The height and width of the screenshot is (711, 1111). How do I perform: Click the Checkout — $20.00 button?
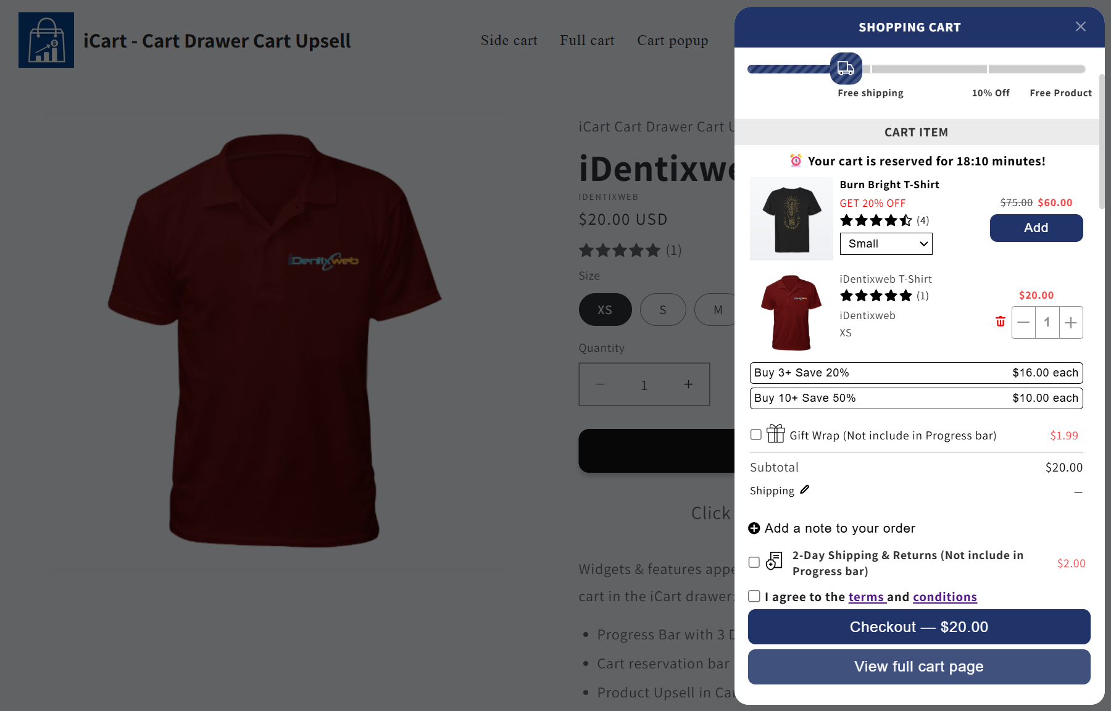[x=918, y=626]
